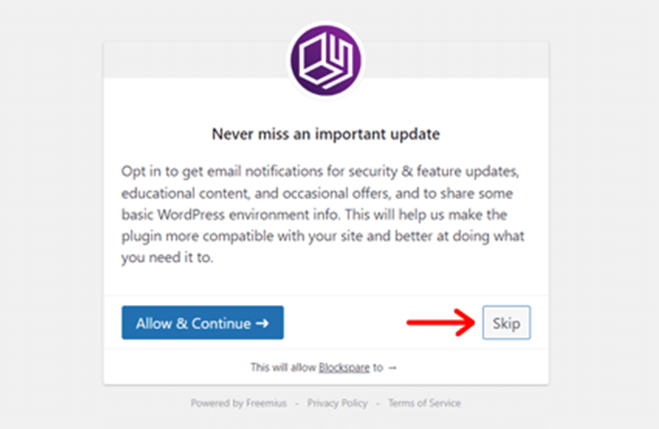The image size is (659, 429).
Task: Click the Allow & Continue button
Action: pos(203,322)
